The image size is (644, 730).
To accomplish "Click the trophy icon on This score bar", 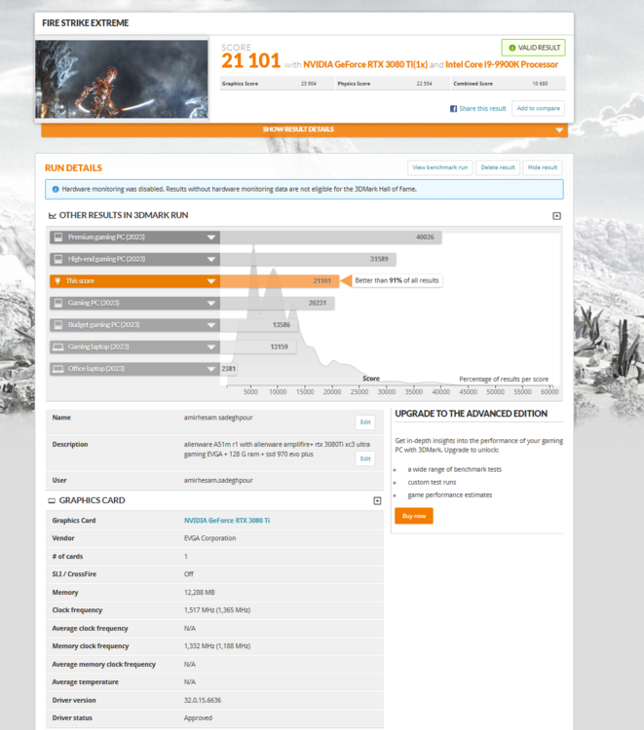I will coord(58,281).
